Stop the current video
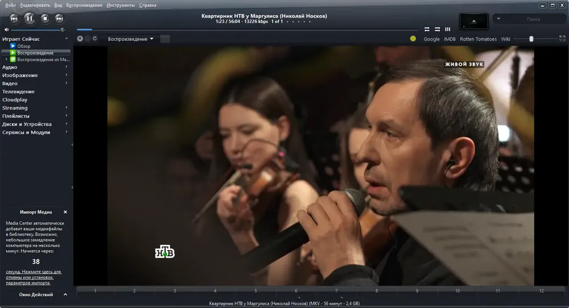 click(x=45, y=18)
